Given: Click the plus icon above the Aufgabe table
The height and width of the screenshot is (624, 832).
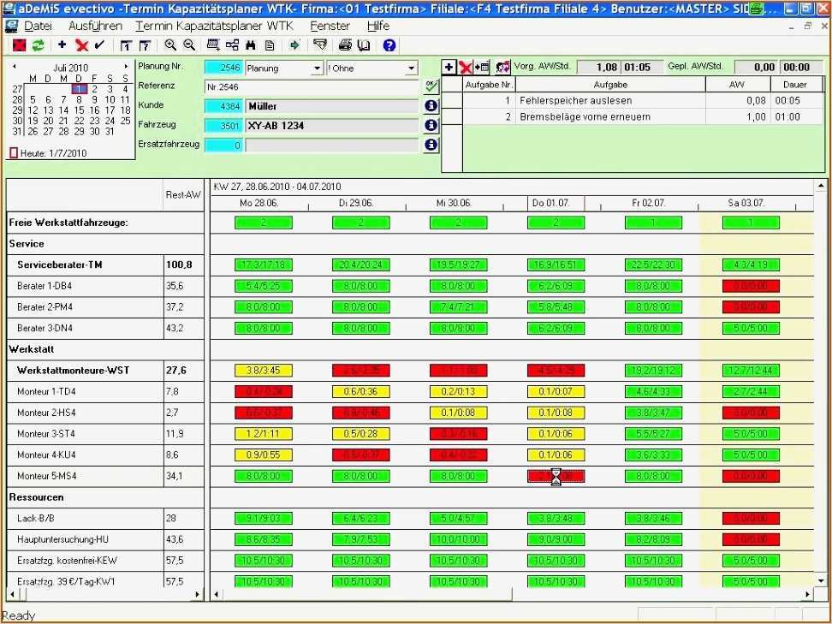Looking at the screenshot, I should tap(449, 68).
